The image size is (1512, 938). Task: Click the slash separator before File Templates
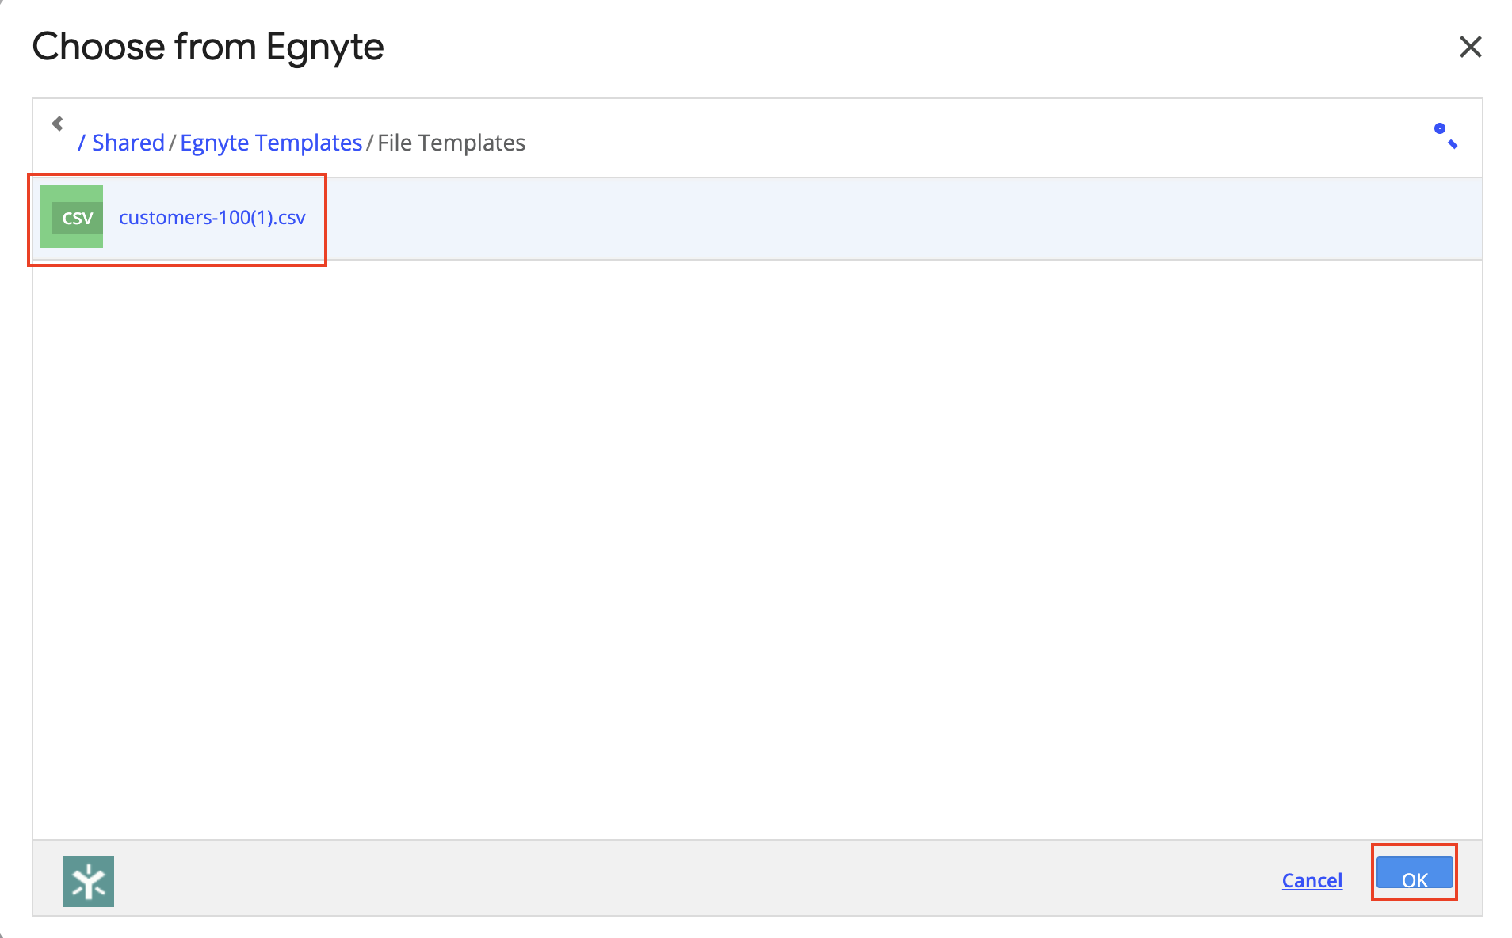point(370,143)
